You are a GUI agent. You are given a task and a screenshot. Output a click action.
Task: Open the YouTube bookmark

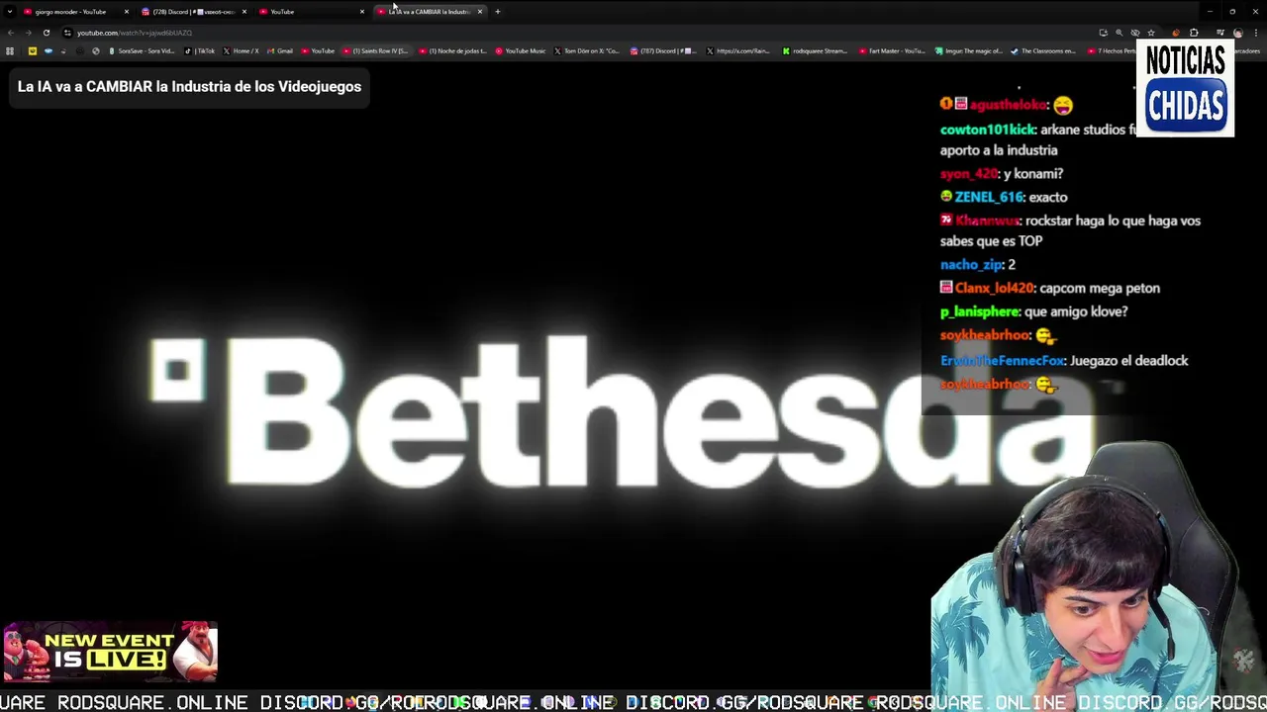[318, 50]
